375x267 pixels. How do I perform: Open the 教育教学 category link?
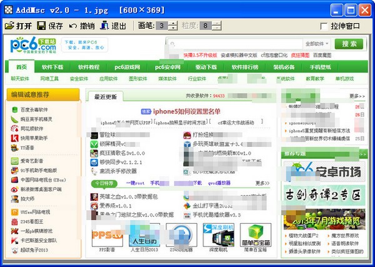coord(315,79)
